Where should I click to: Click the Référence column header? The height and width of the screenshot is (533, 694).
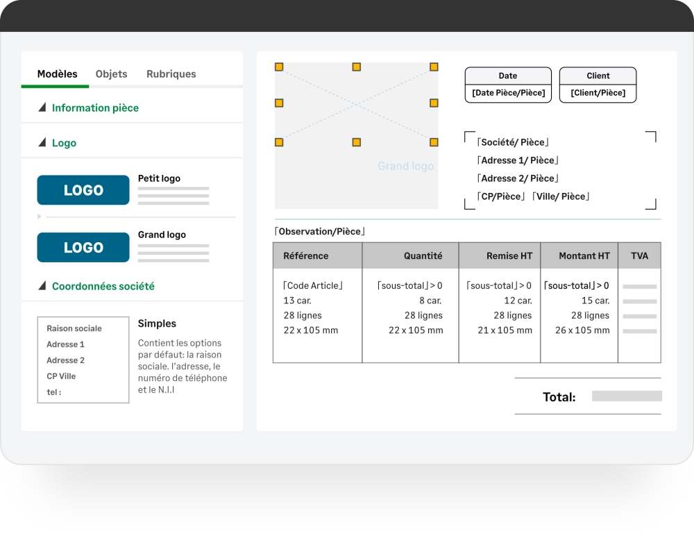317,256
